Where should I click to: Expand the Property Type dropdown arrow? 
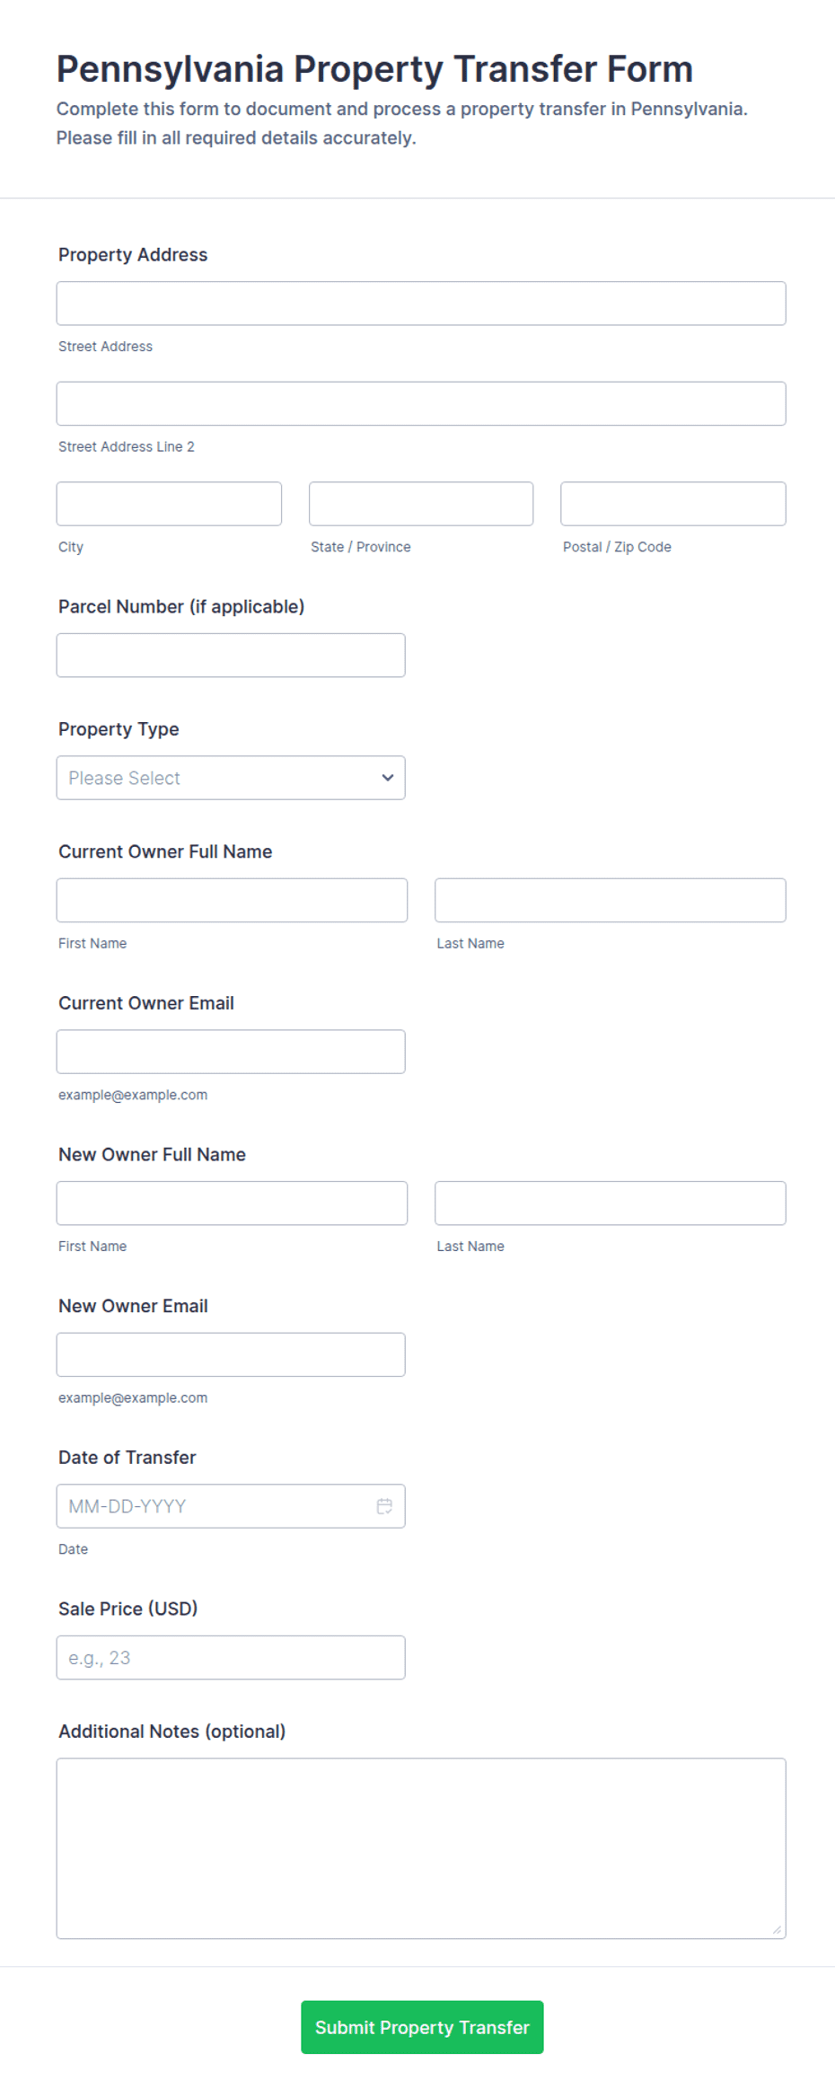[x=388, y=778]
